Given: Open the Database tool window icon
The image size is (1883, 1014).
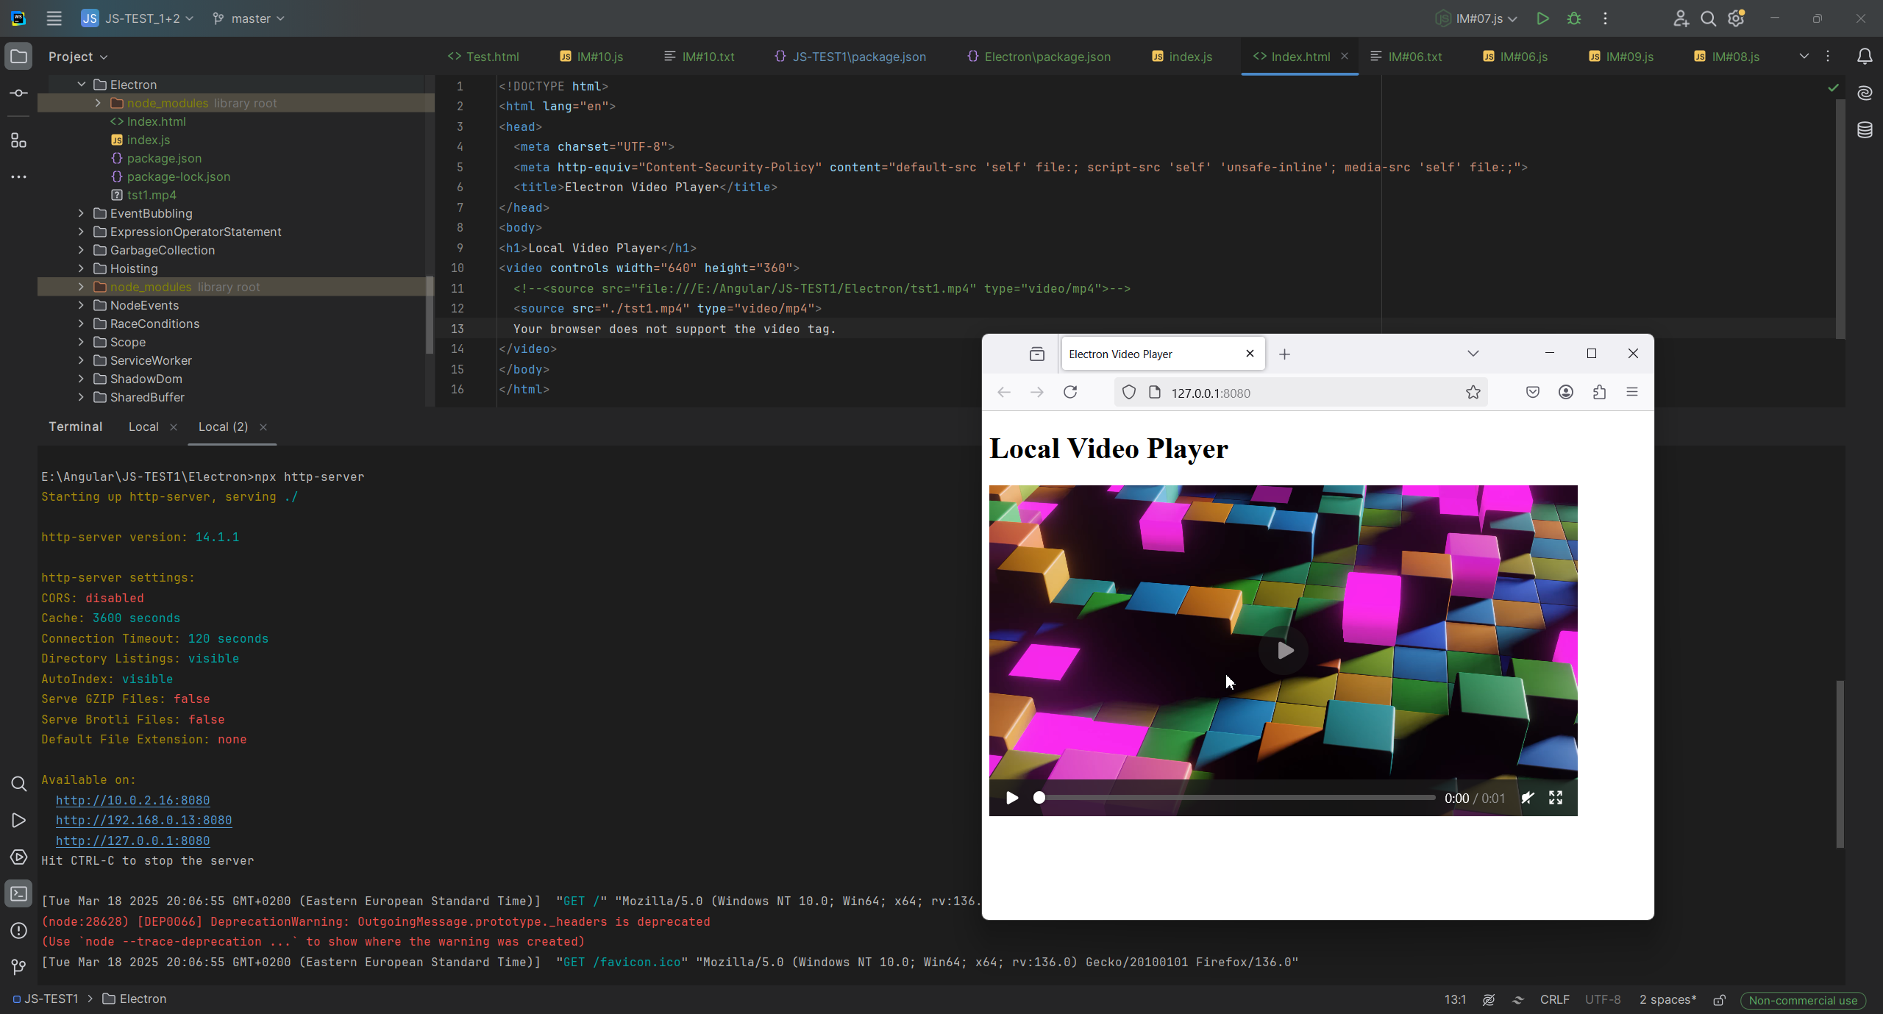Looking at the screenshot, I should [1865, 130].
